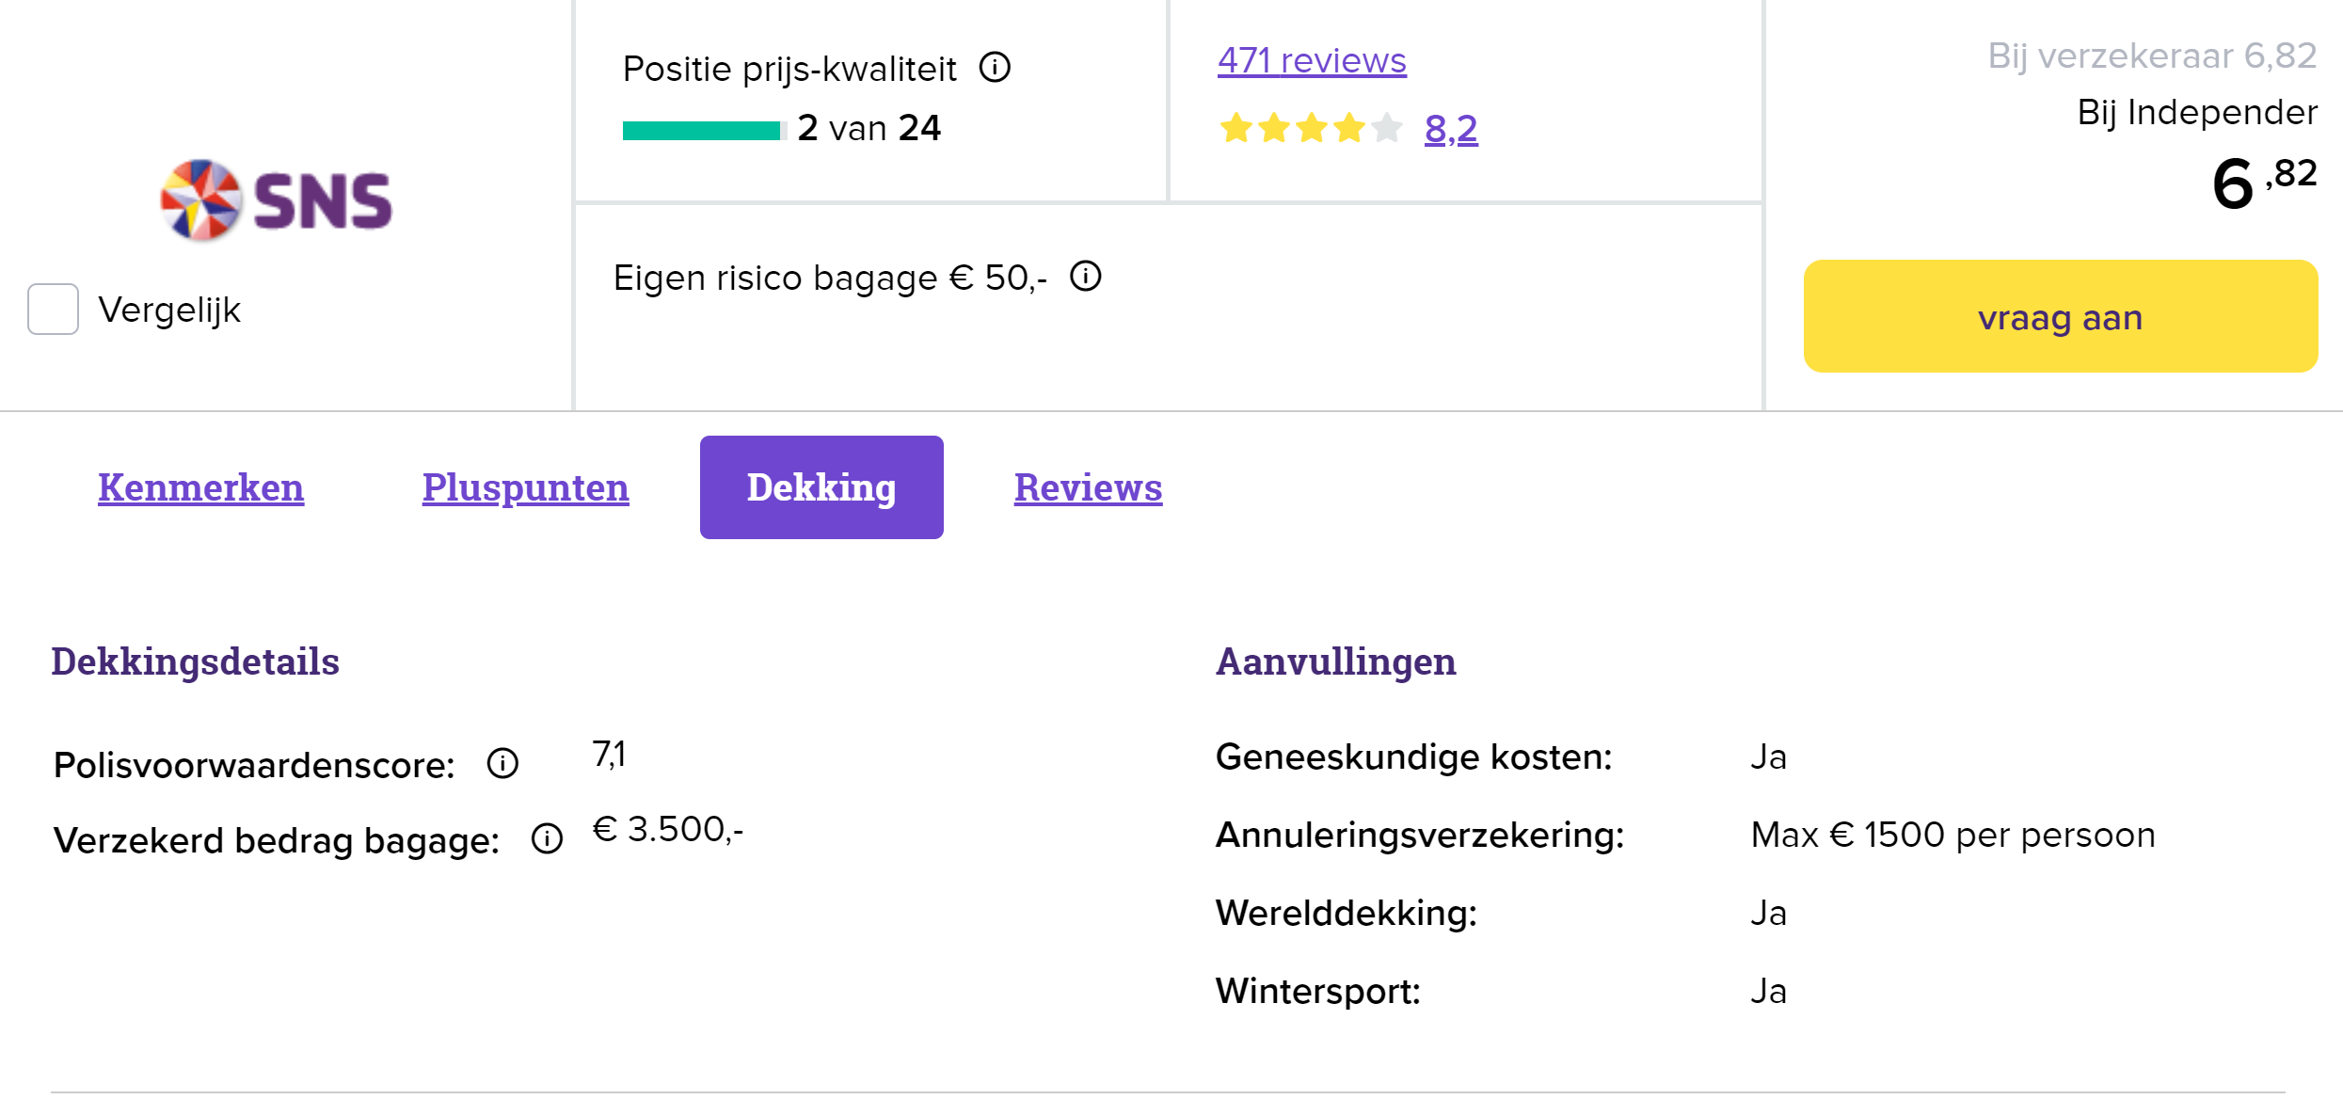Select the Dekking tab
Screen dimensions: 2343x1115
(x=821, y=487)
